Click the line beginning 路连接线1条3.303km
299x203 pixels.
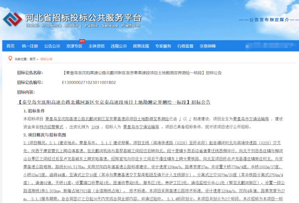click(154, 191)
